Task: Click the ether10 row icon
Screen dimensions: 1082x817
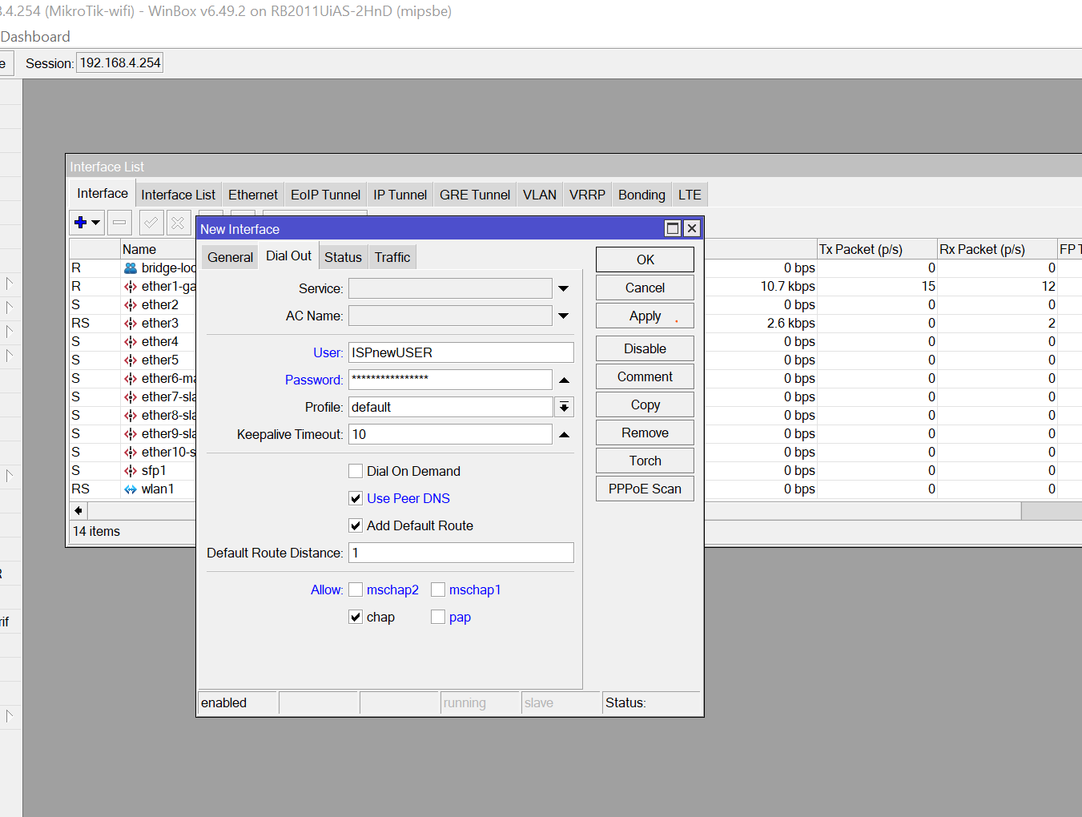Action: tap(131, 453)
